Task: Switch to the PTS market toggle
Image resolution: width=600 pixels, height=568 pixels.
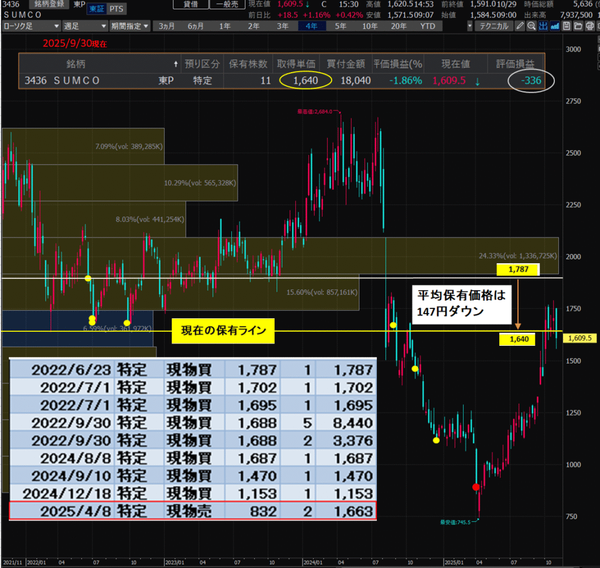Action: tap(117, 9)
